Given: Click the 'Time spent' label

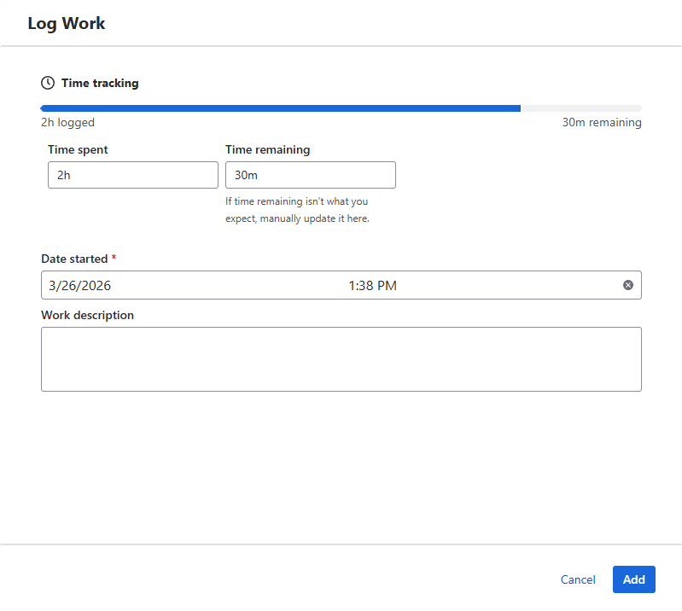Looking at the screenshot, I should [78, 149].
